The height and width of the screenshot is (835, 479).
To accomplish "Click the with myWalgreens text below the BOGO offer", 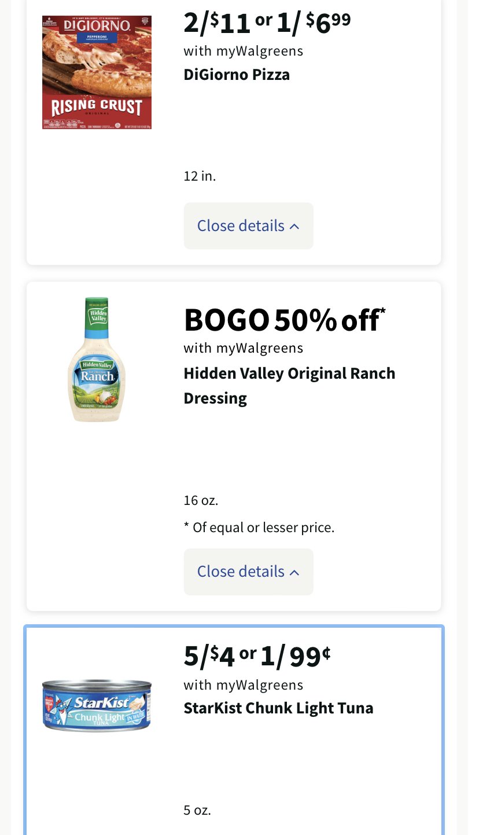I will [244, 348].
